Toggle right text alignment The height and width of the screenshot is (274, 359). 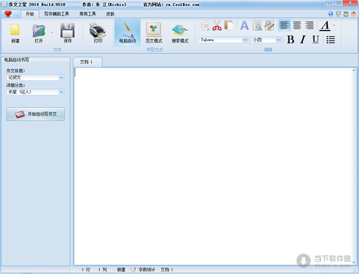tap(309, 25)
